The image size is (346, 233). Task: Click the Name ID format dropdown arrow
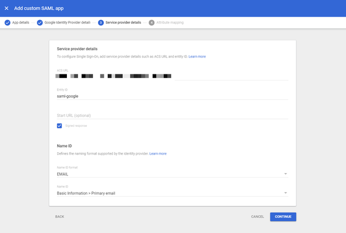coord(285,174)
